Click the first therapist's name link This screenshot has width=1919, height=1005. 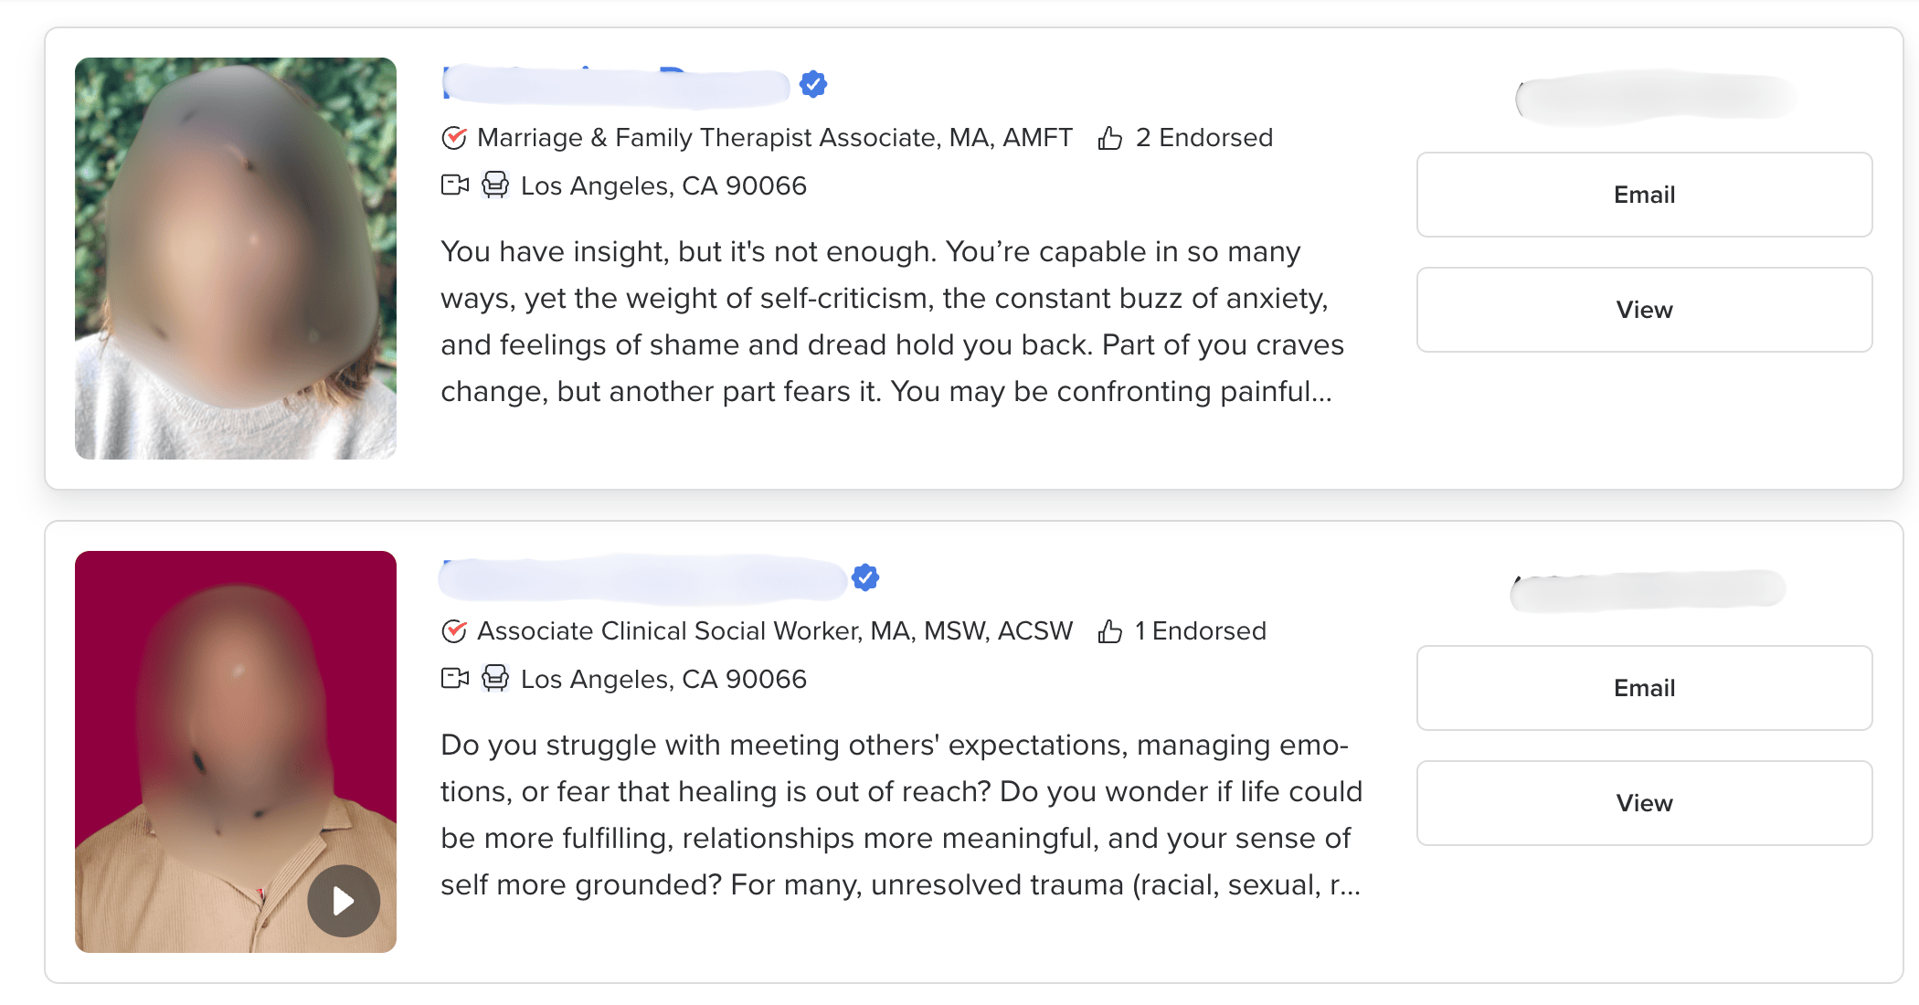click(616, 85)
